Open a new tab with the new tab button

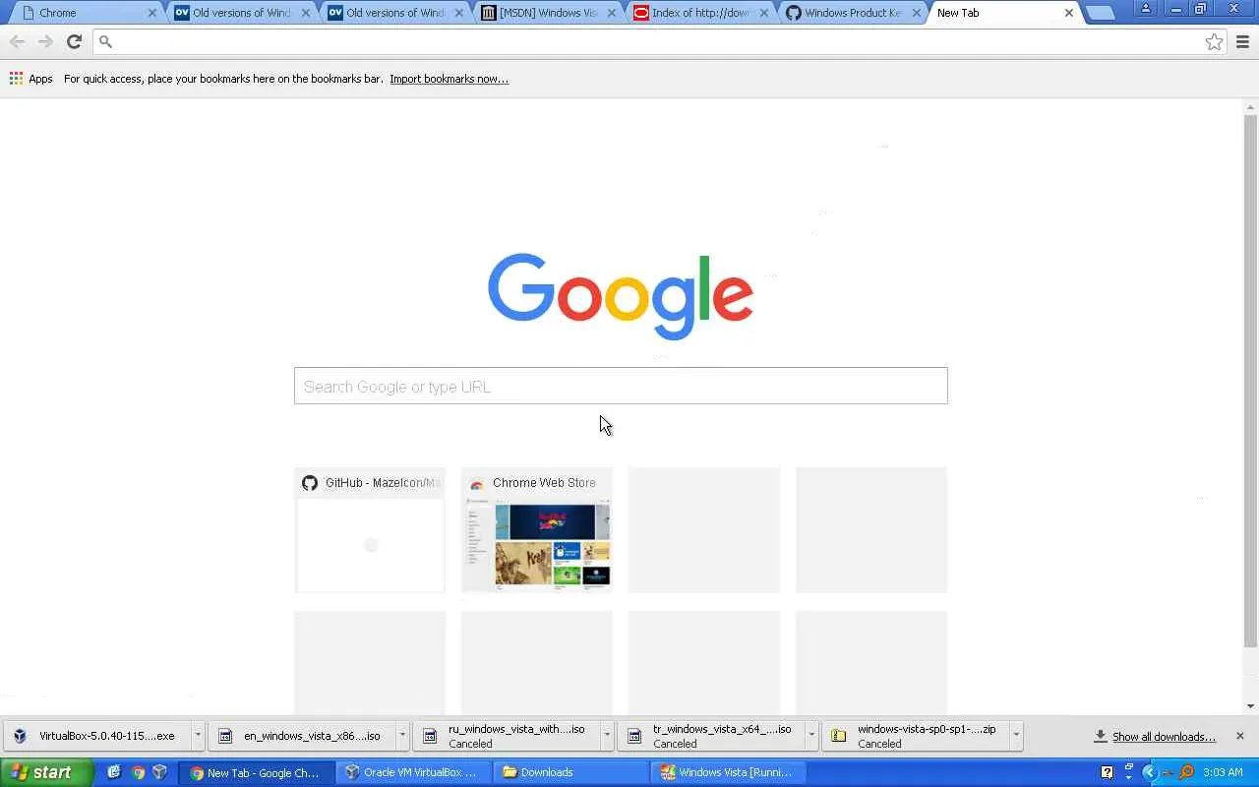(1100, 13)
